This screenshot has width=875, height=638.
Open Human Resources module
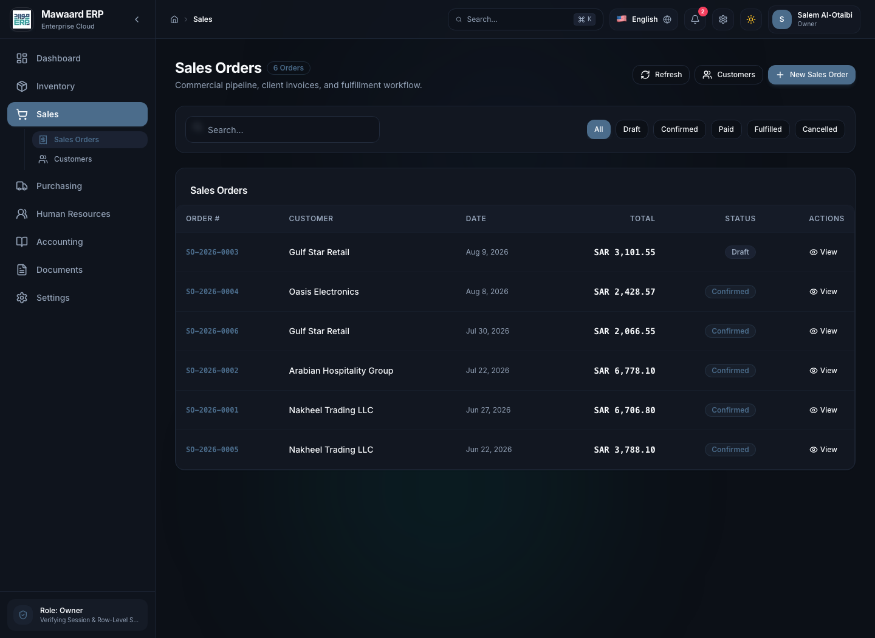tap(77, 214)
